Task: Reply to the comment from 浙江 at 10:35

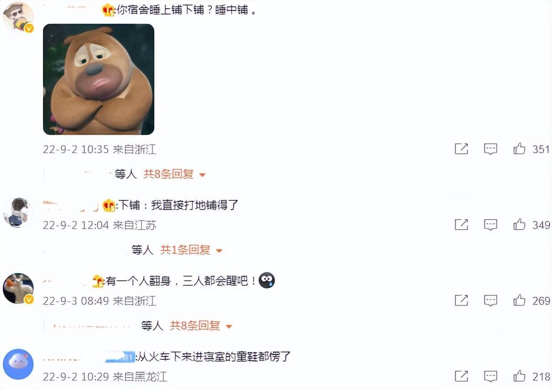Action: 490,149
